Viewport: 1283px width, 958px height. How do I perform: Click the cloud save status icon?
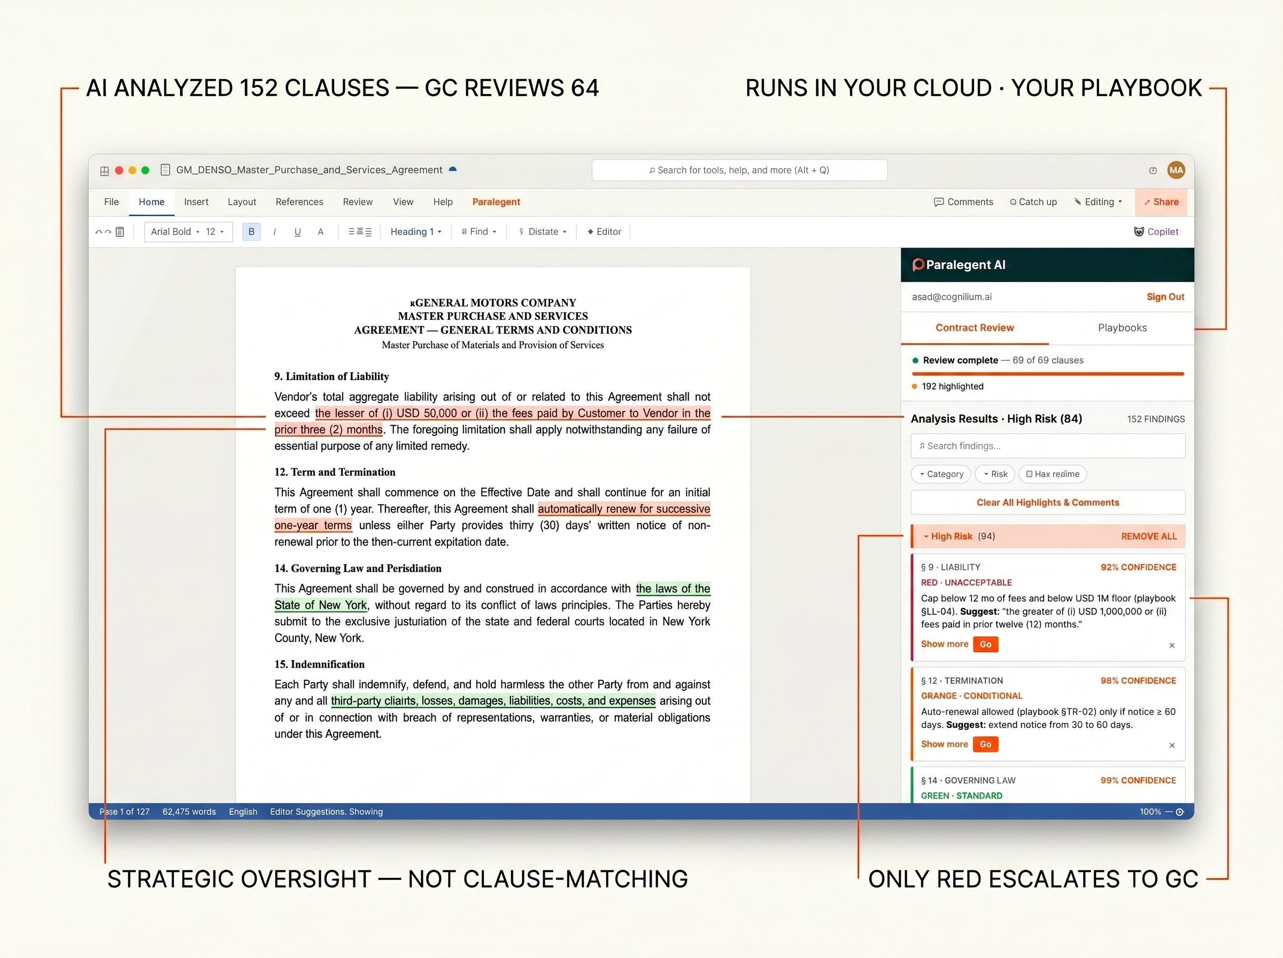[453, 169]
